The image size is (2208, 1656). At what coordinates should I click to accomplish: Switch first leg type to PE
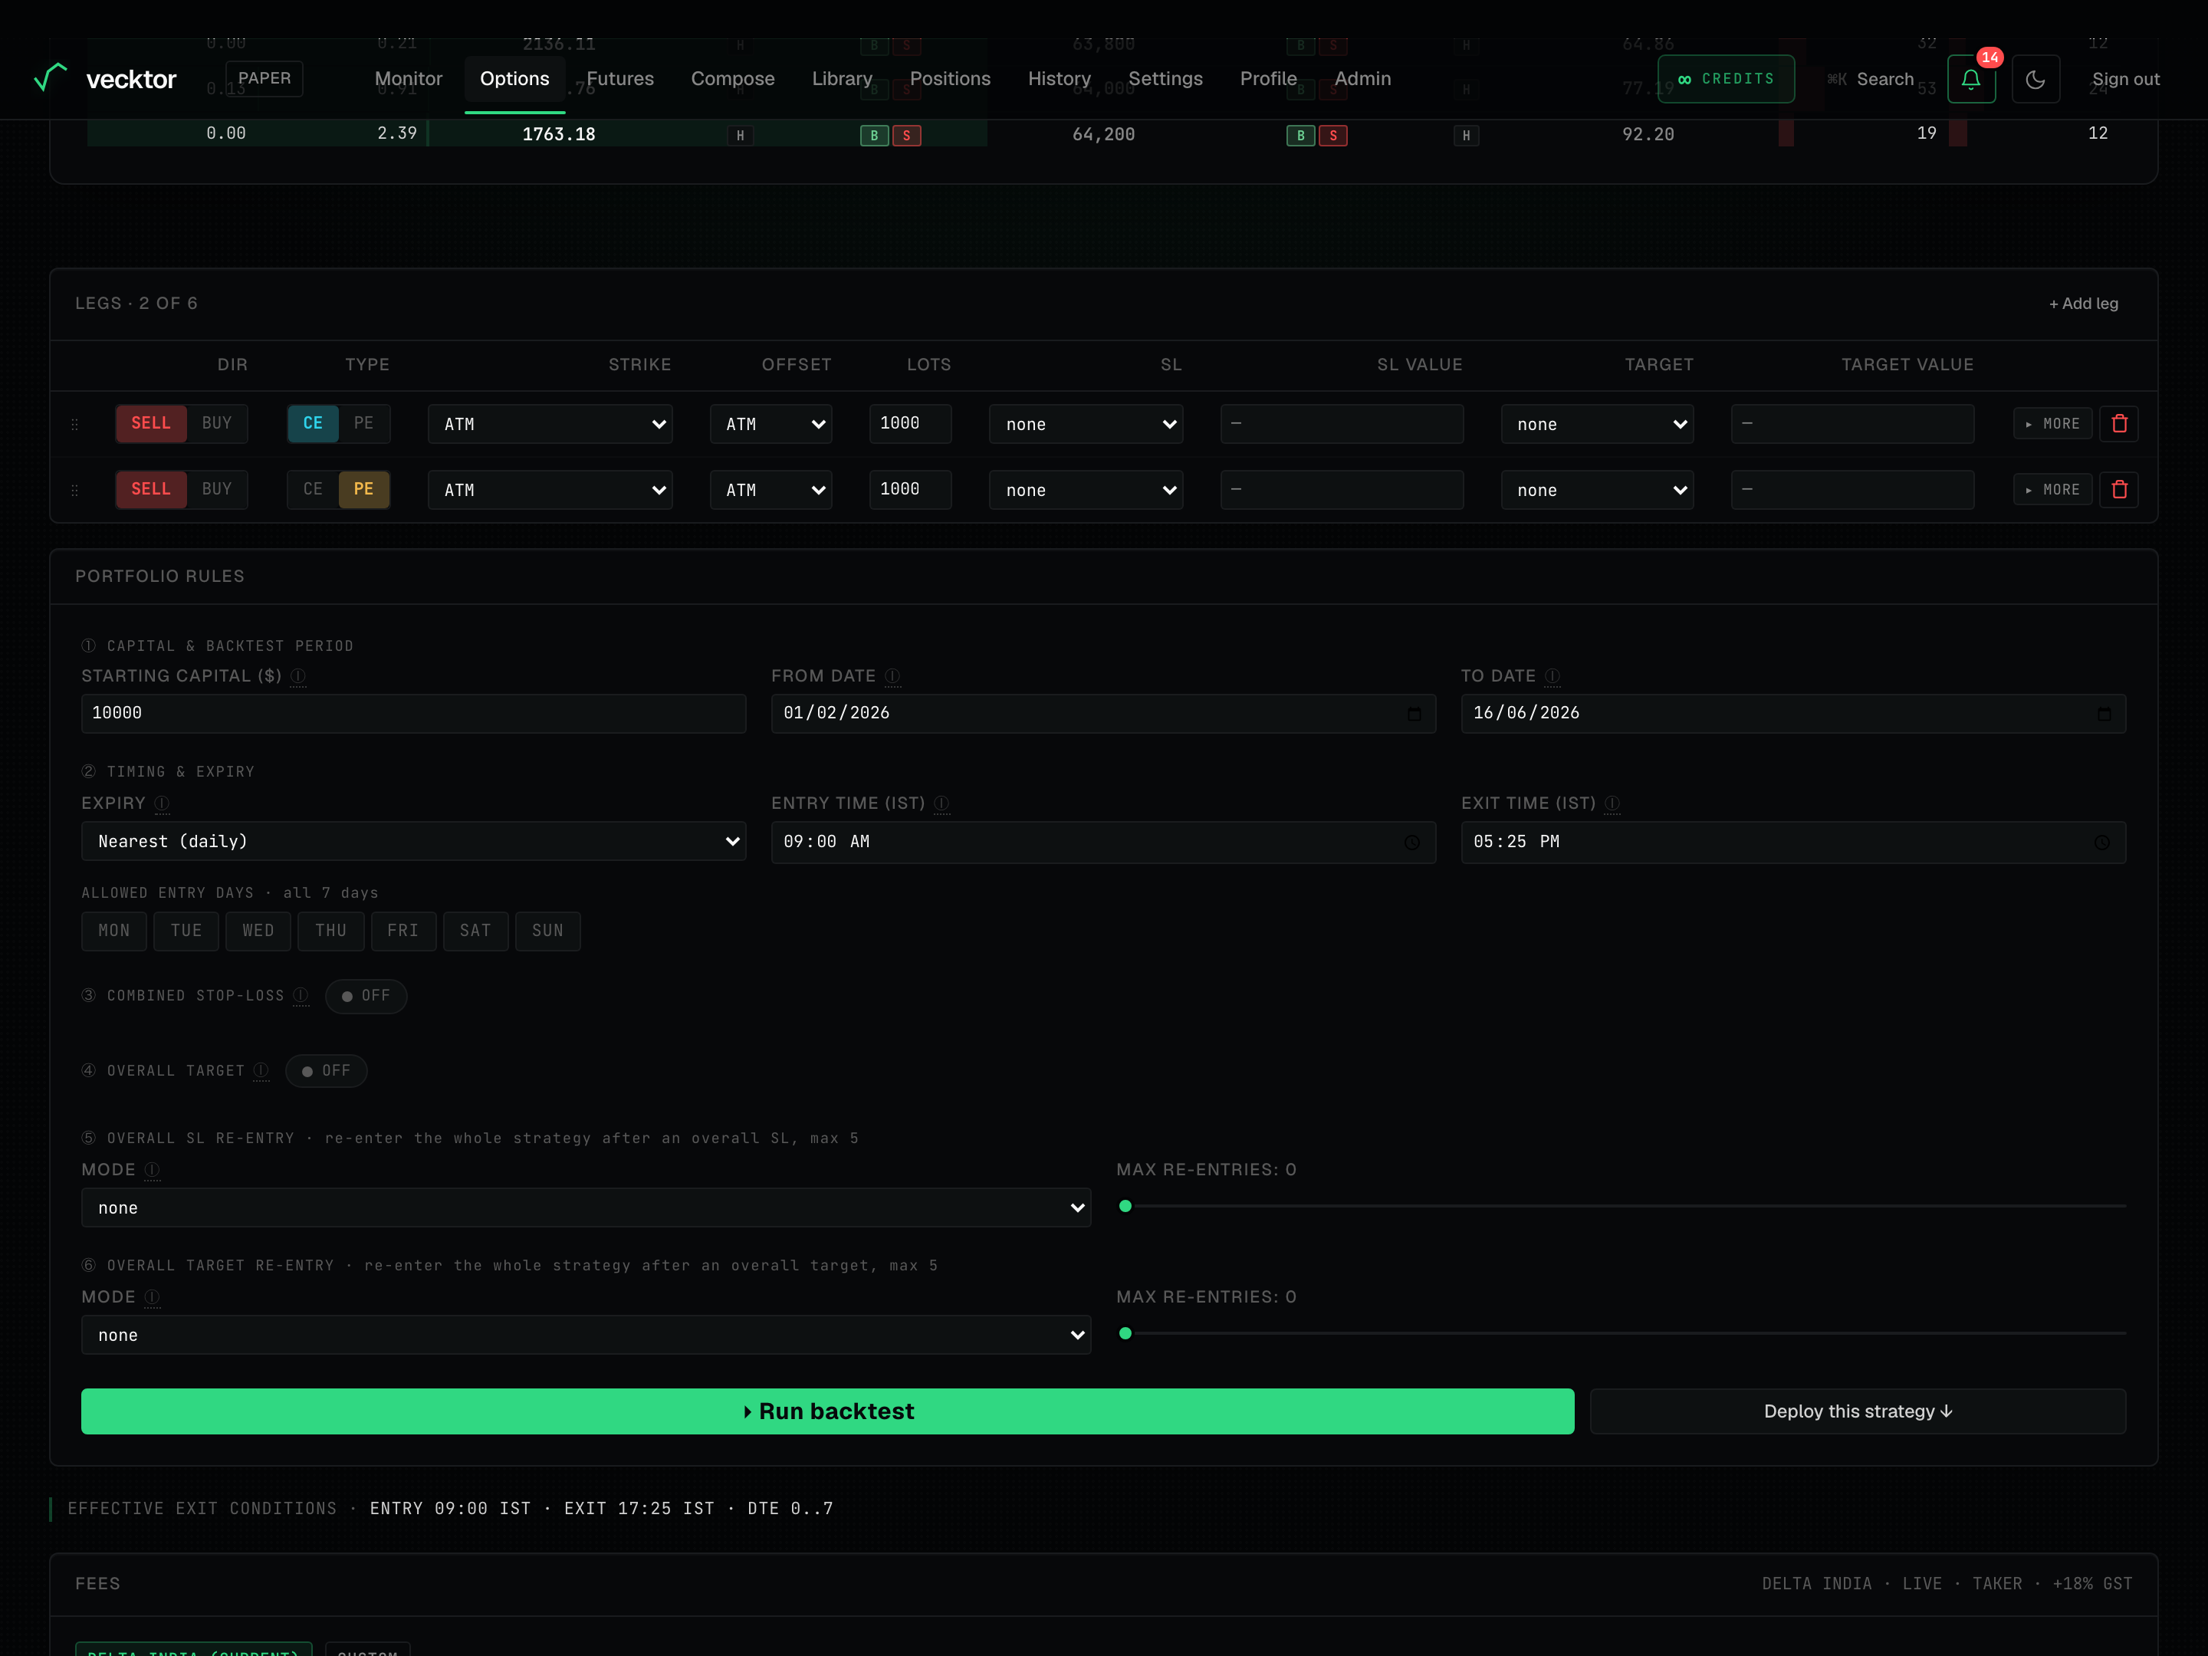[x=363, y=423]
